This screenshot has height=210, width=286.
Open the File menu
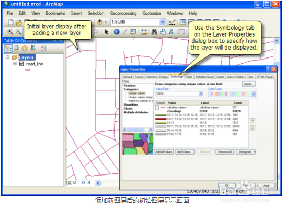[x=9, y=13]
